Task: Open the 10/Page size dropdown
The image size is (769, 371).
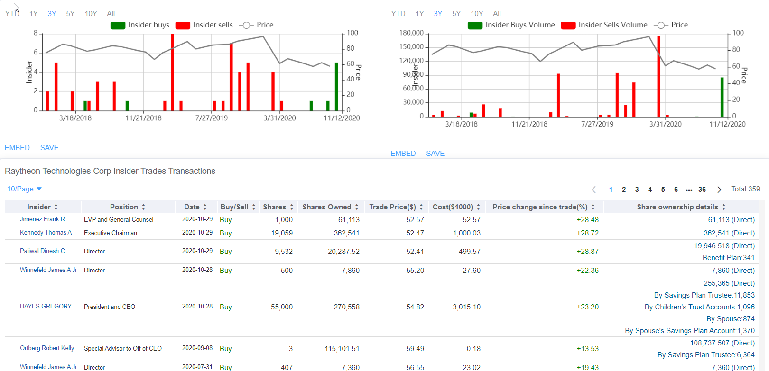Action: pyautogui.click(x=25, y=189)
